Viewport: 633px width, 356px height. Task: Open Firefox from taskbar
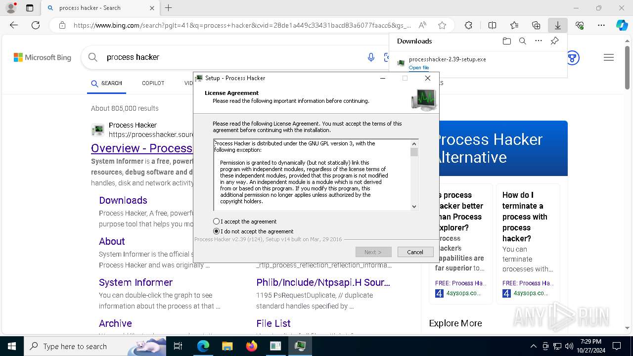[x=251, y=346]
